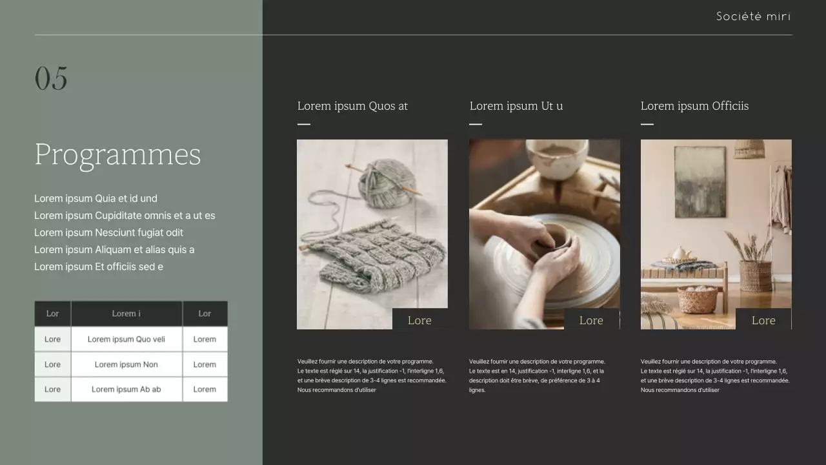Click heading Lorem ipsum Ut u

click(x=516, y=106)
